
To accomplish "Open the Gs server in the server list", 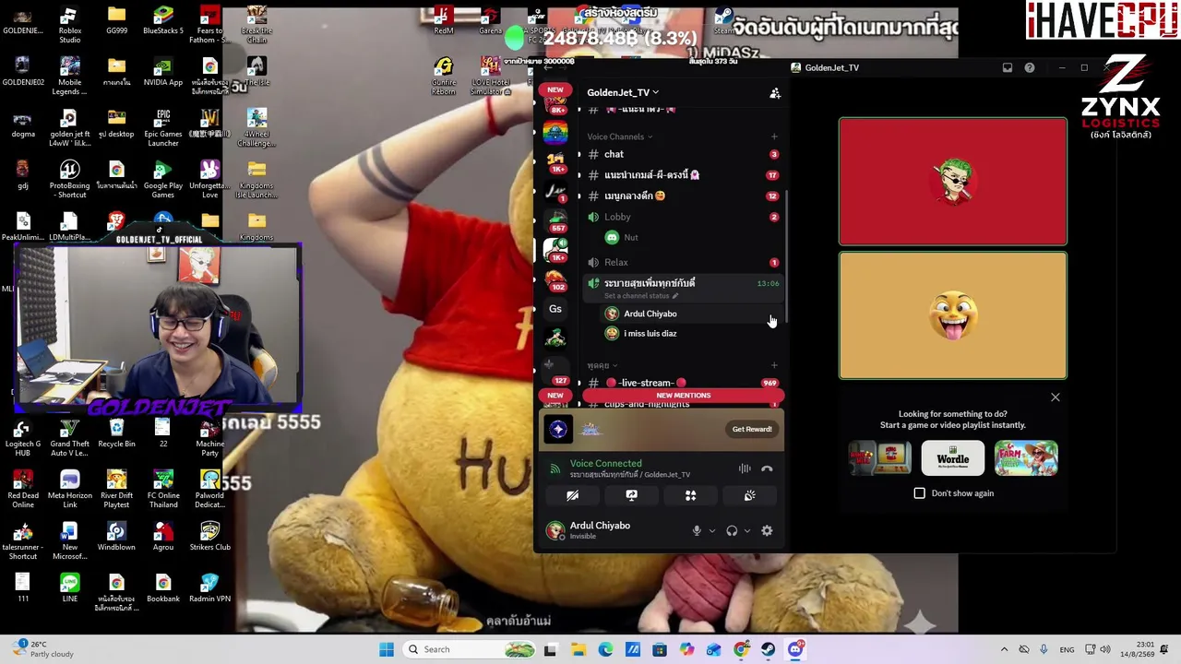I will 555,309.
